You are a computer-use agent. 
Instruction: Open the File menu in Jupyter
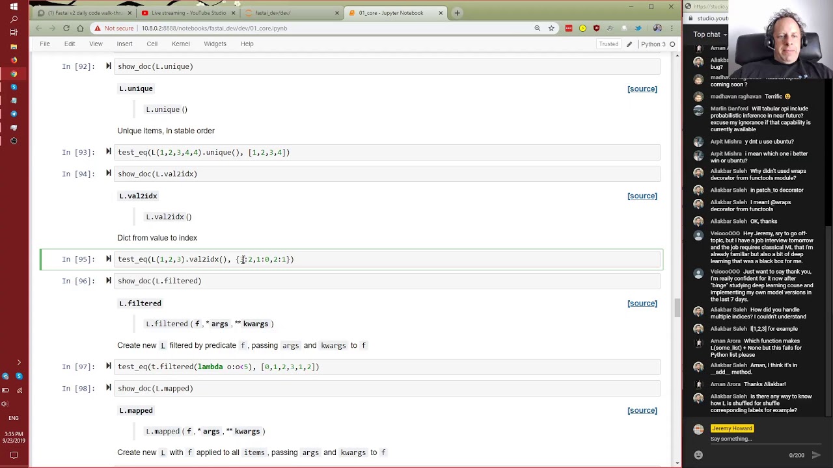pyautogui.click(x=45, y=44)
